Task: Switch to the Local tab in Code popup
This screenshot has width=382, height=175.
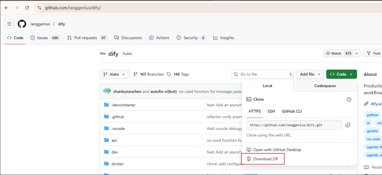Action: 267,86
